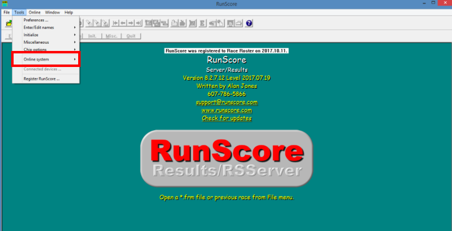Open help via blue question mark icon
This screenshot has height=231, width=452.
coord(249,23)
